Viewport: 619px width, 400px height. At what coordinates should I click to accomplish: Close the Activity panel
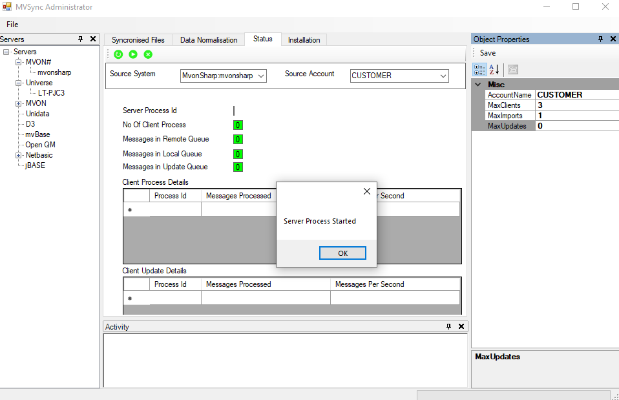(461, 326)
